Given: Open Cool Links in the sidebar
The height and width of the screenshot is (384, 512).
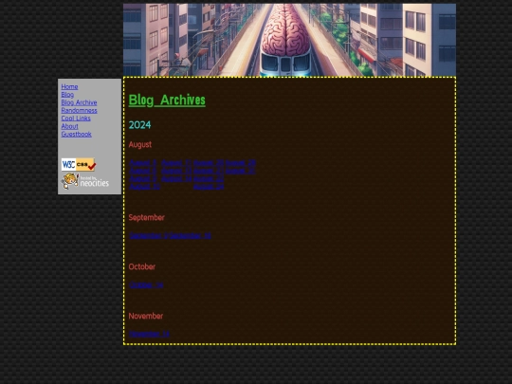Looking at the screenshot, I should (76, 119).
